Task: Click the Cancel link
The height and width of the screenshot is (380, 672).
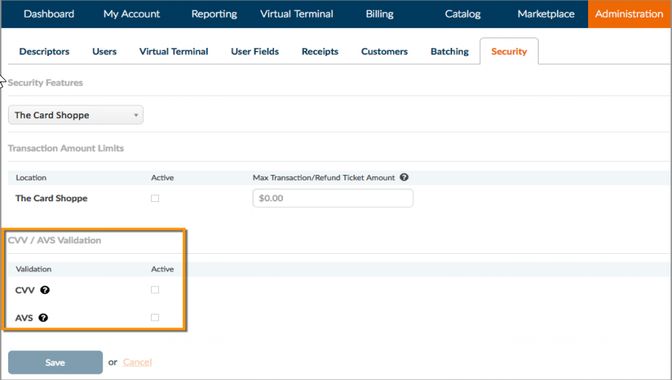Action: point(137,362)
